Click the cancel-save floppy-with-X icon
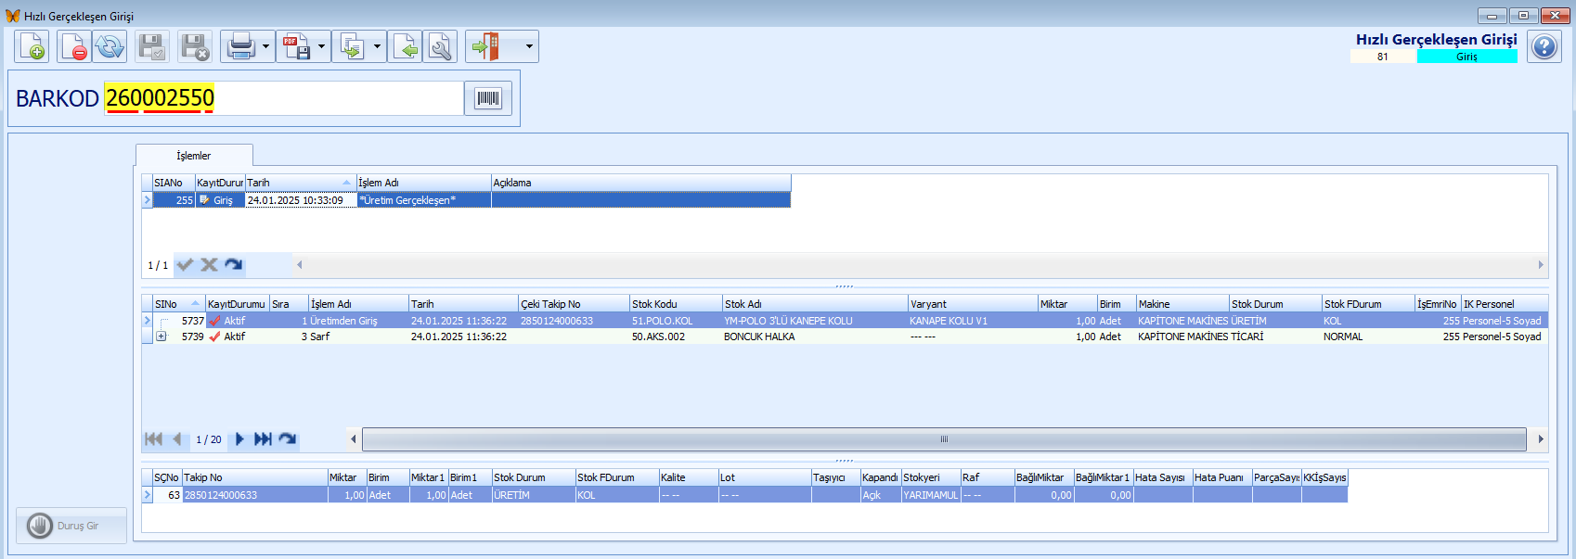 [x=195, y=46]
